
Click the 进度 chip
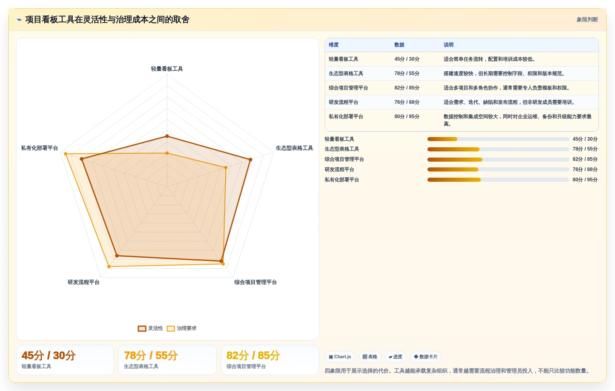[x=395, y=357]
